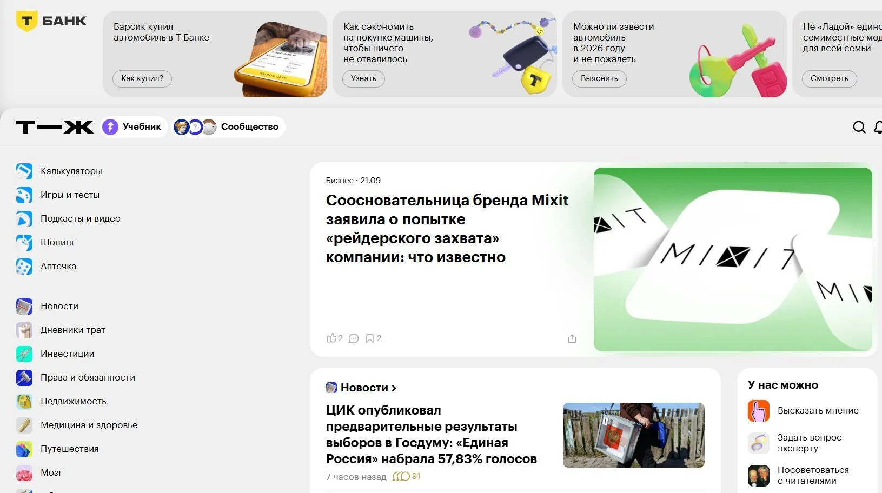Screen dimensions: 882x493
Task: Share the Mixit article
Action: pos(572,338)
